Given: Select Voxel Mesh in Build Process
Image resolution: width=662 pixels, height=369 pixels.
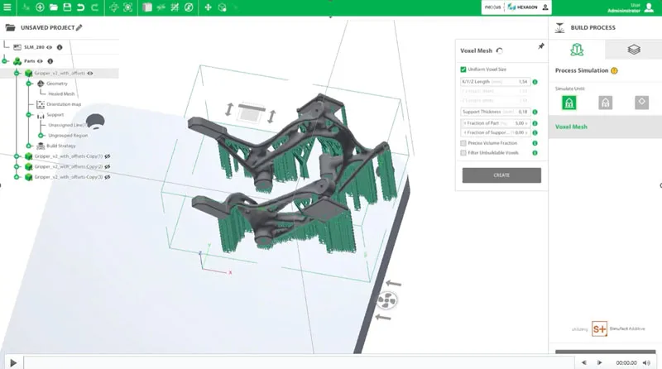Looking at the screenshot, I should 571,127.
